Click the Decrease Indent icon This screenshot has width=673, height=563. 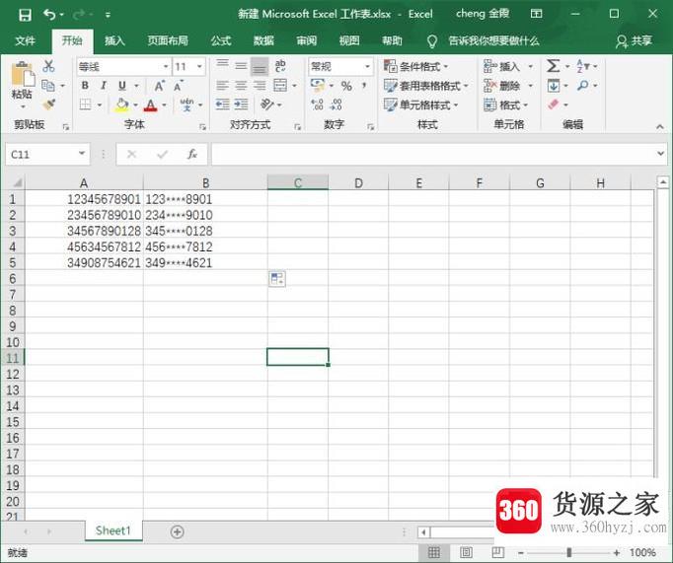pos(222,105)
